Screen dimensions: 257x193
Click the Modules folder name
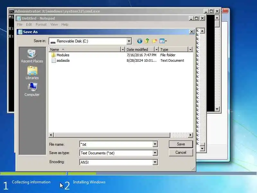pyautogui.click(x=63, y=55)
